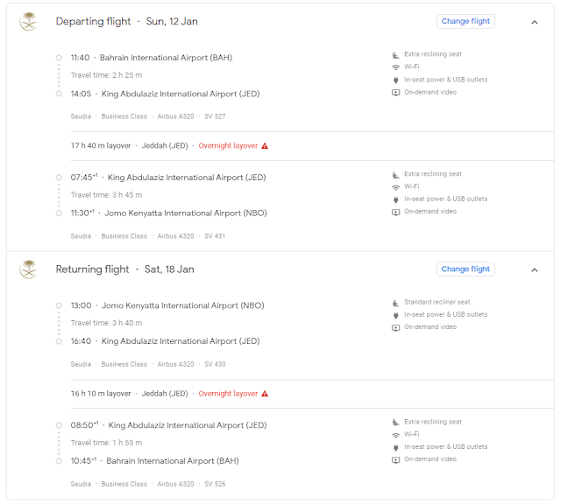Change the returning flight on 18 Jan
The image size is (561, 504).
tap(465, 269)
